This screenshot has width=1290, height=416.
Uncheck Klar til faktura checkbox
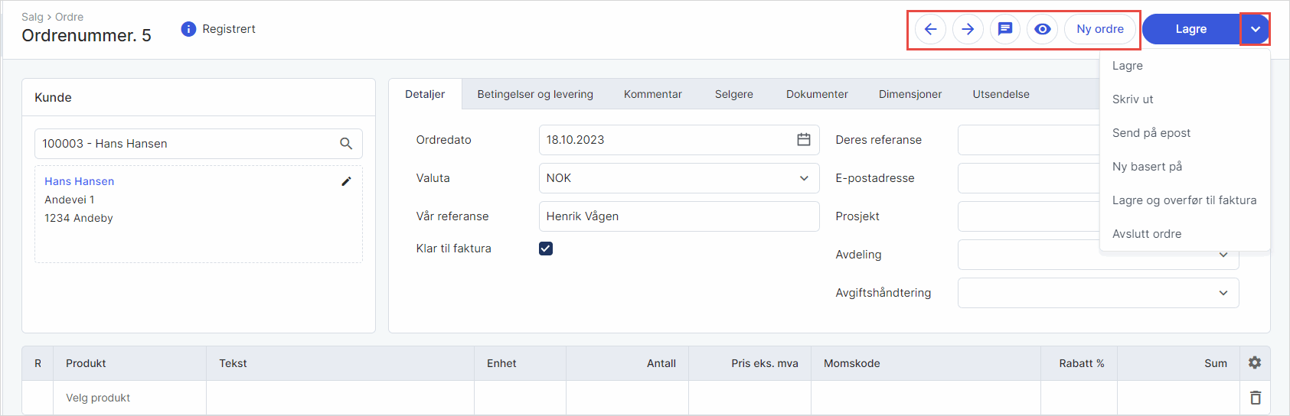pos(546,249)
